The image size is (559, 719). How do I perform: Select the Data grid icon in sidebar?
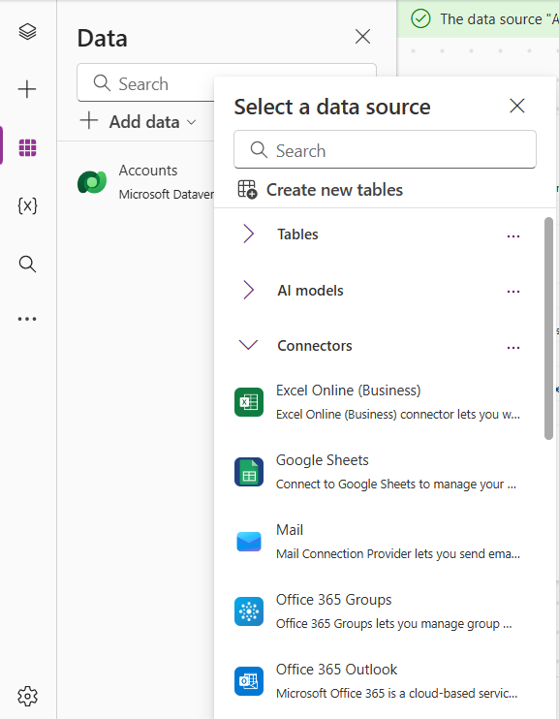(27, 147)
